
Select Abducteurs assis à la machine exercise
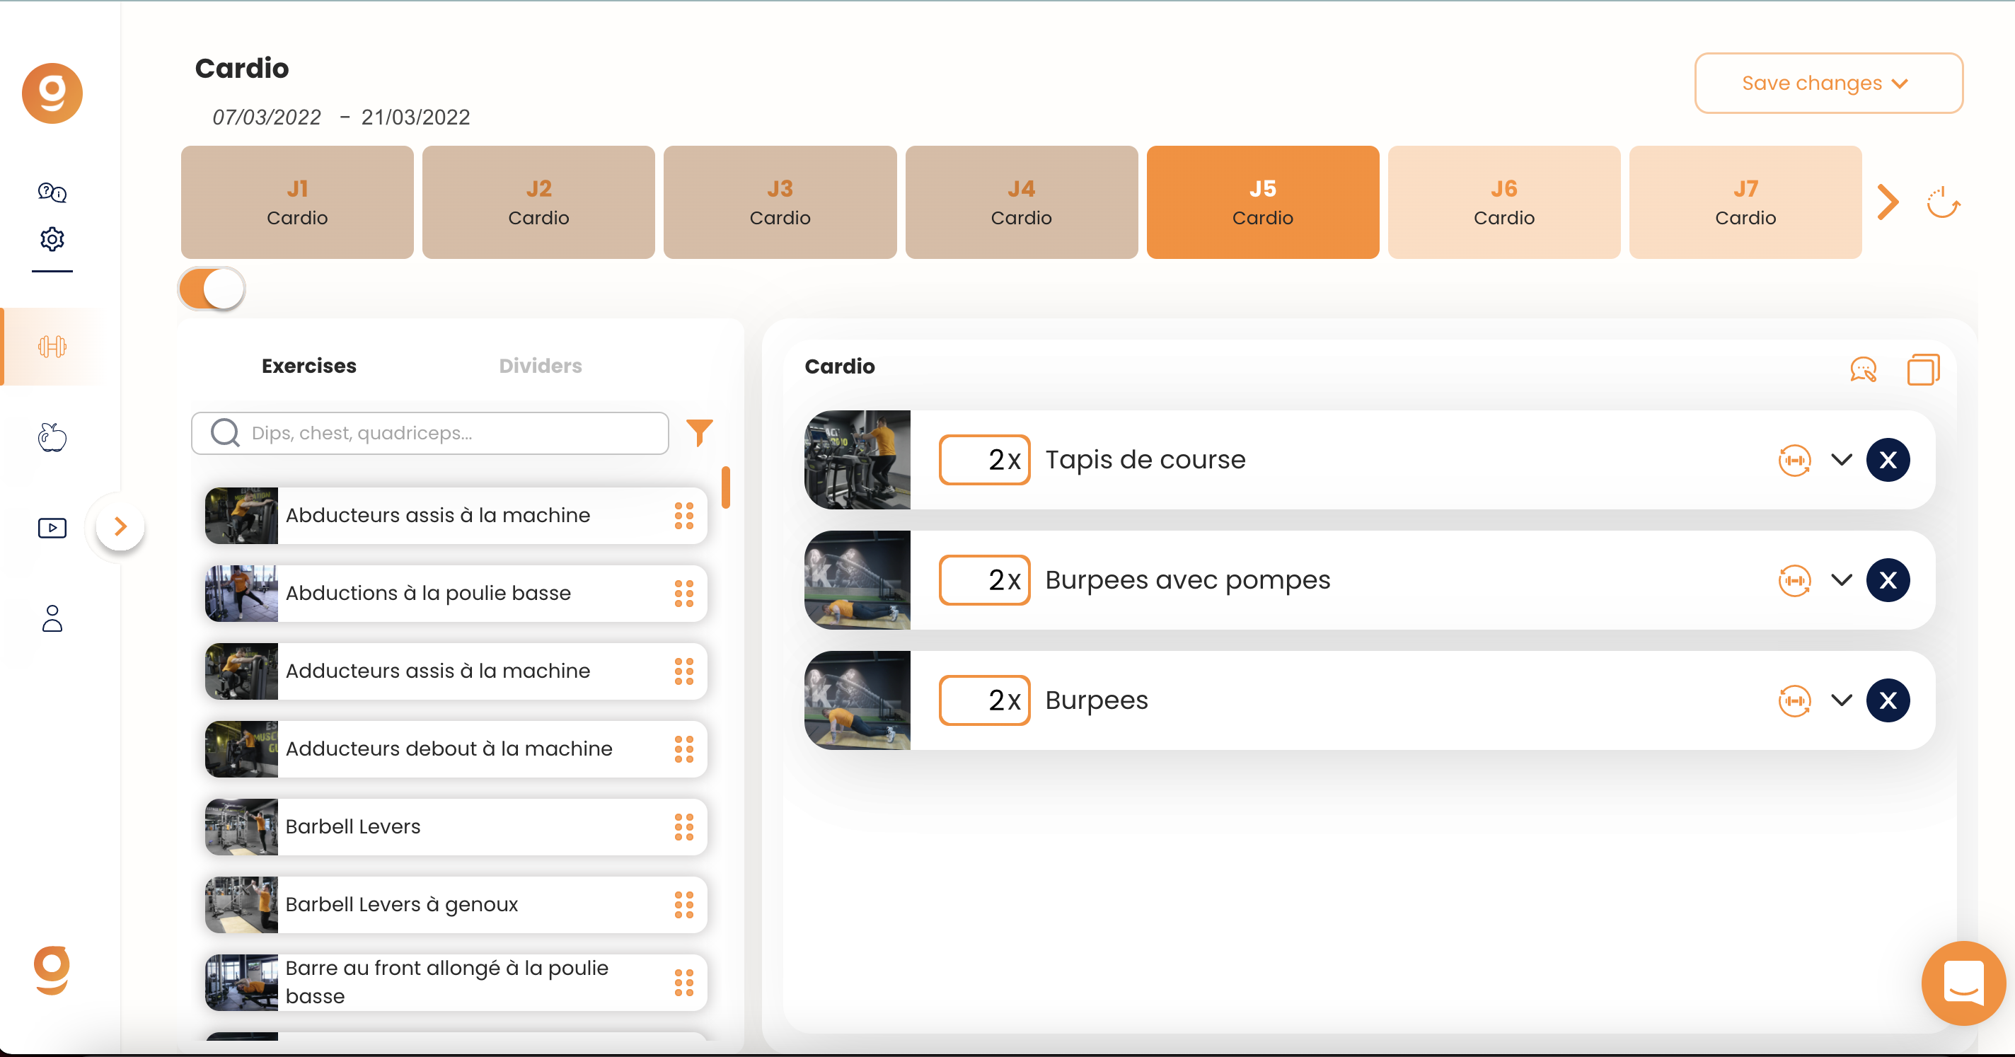click(456, 516)
